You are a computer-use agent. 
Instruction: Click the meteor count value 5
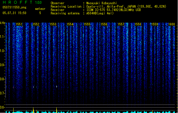pos(40,13)
